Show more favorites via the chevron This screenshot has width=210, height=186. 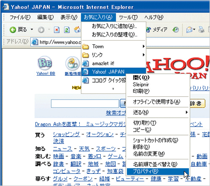[x=113, y=89]
